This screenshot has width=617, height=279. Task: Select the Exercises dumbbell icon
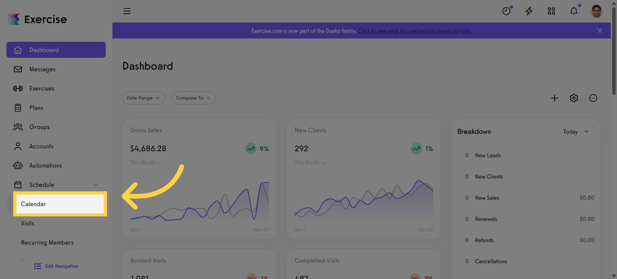(x=18, y=88)
